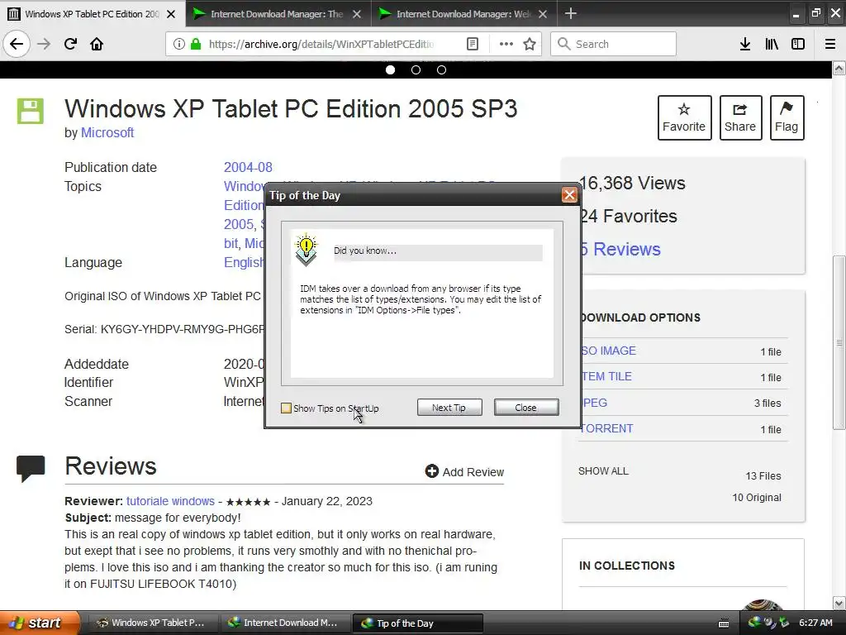Open IDM tray icon near the clock
Screen dimensions: 846x635
(x=754, y=623)
